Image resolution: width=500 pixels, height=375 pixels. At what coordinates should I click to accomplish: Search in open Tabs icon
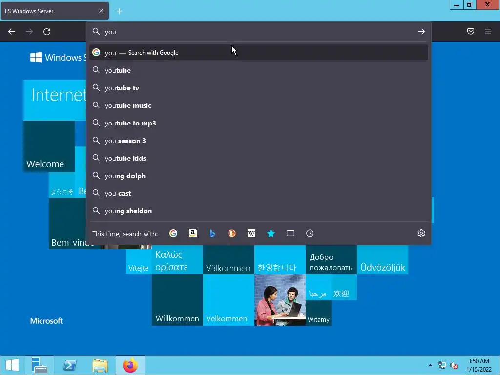pos(291,234)
